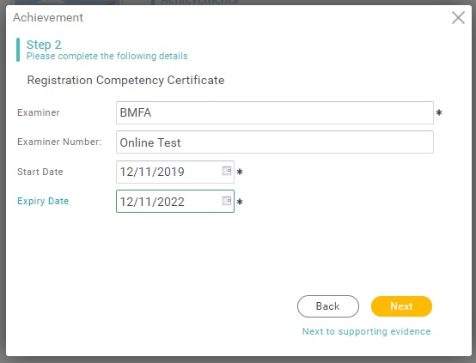The height and width of the screenshot is (363, 476).
Task: Click the Next to supporting evidence text
Action: click(366, 331)
